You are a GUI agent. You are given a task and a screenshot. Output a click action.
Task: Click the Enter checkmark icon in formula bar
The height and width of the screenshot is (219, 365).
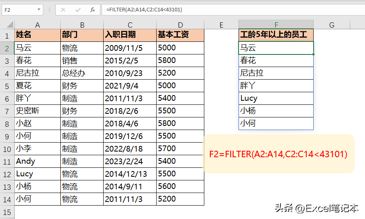(x=78, y=10)
